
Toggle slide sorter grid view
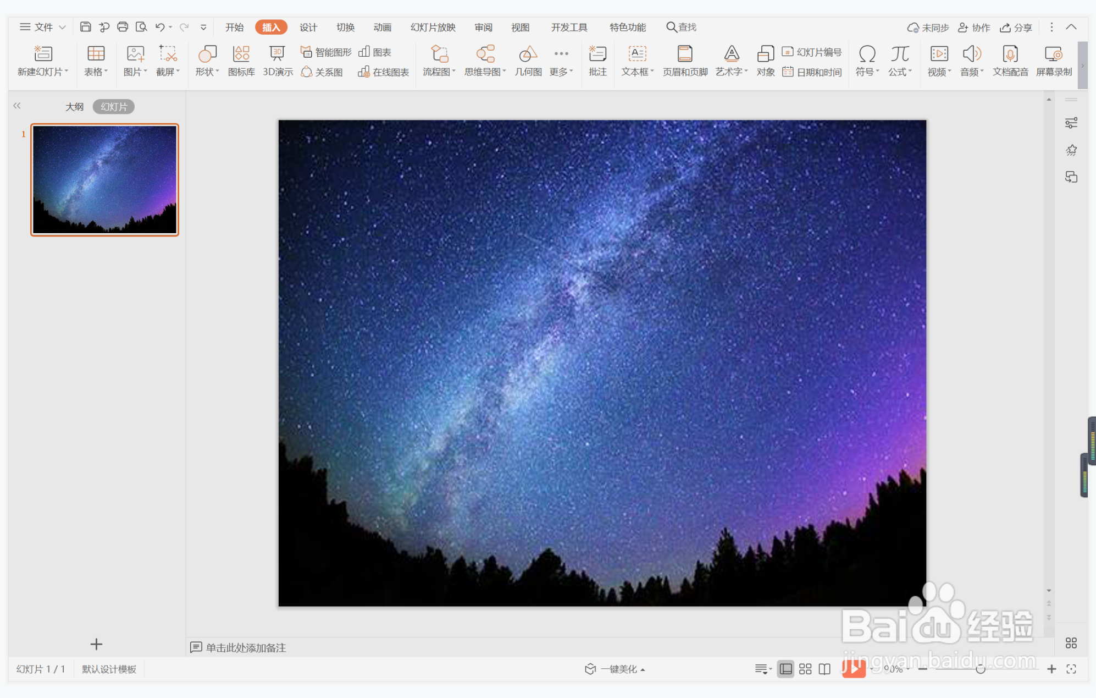(805, 669)
